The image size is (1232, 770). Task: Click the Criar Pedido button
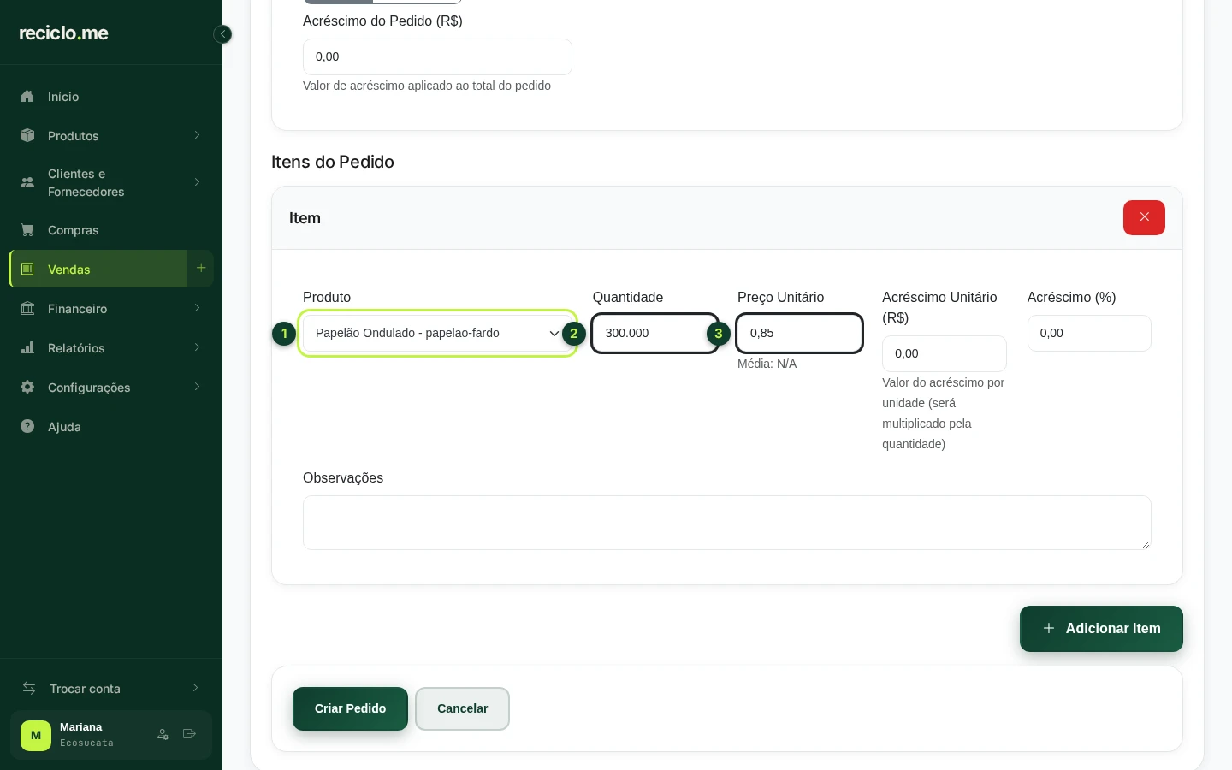[x=351, y=709]
